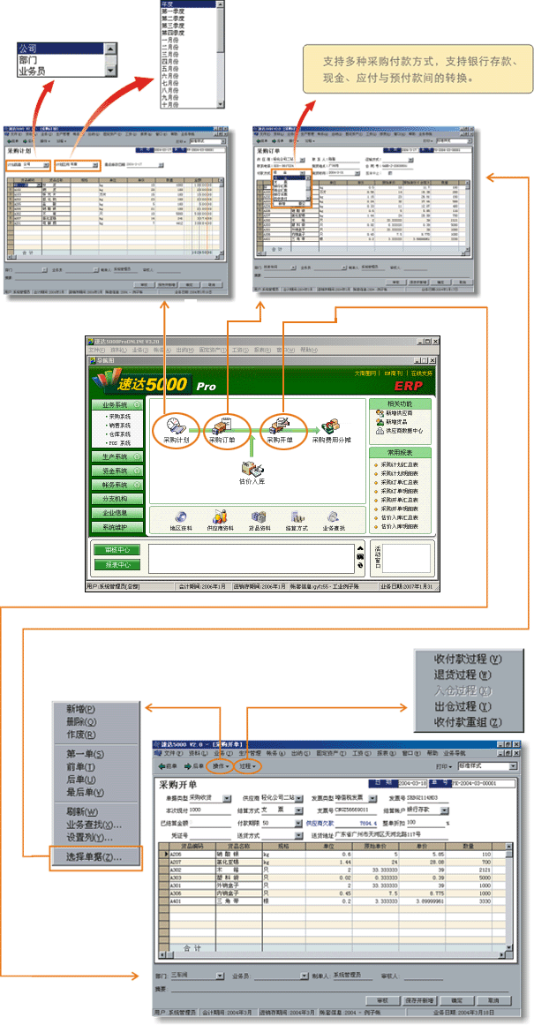Click the 审核中心 button
The height and width of the screenshot is (1025, 534).
(117, 551)
